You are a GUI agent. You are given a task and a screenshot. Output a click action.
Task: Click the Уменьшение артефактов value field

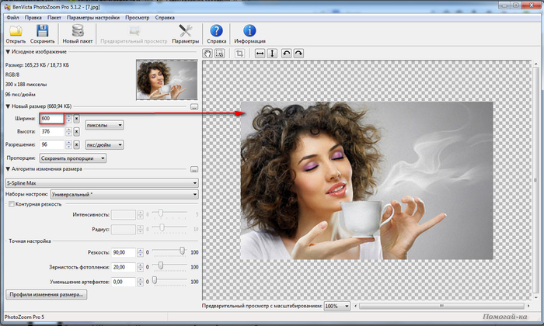coord(124,282)
